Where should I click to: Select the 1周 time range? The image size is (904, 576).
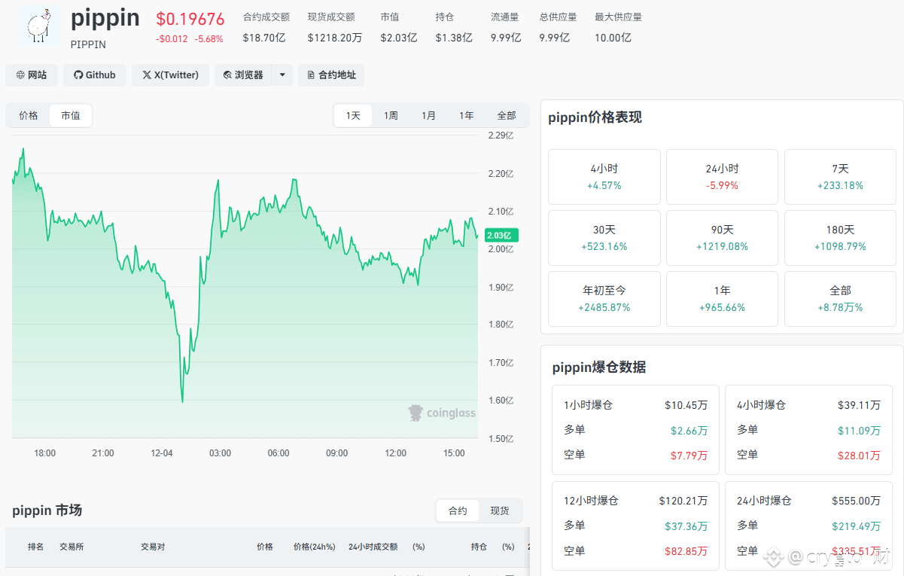[391, 116]
